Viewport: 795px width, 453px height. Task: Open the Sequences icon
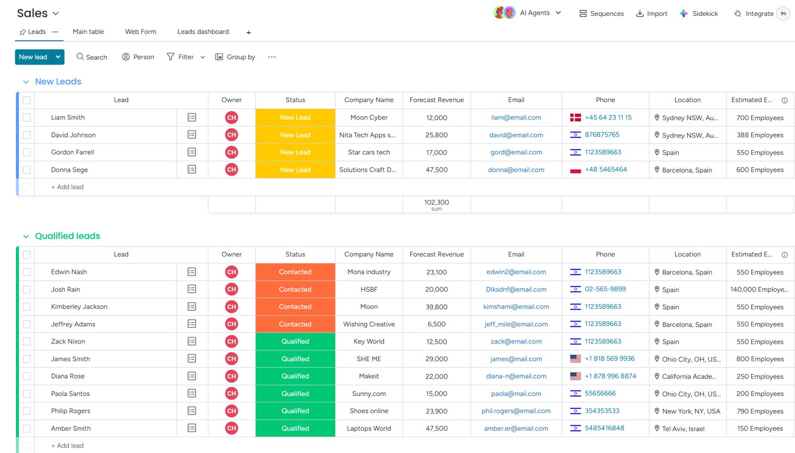click(583, 13)
